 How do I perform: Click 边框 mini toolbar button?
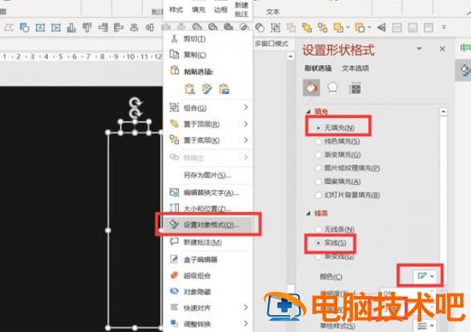click(x=221, y=10)
